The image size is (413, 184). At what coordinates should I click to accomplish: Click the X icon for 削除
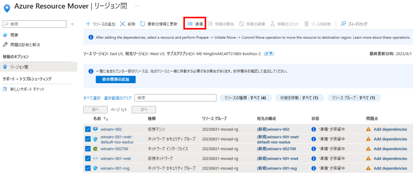pyautogui.click(x=123, y=24)
